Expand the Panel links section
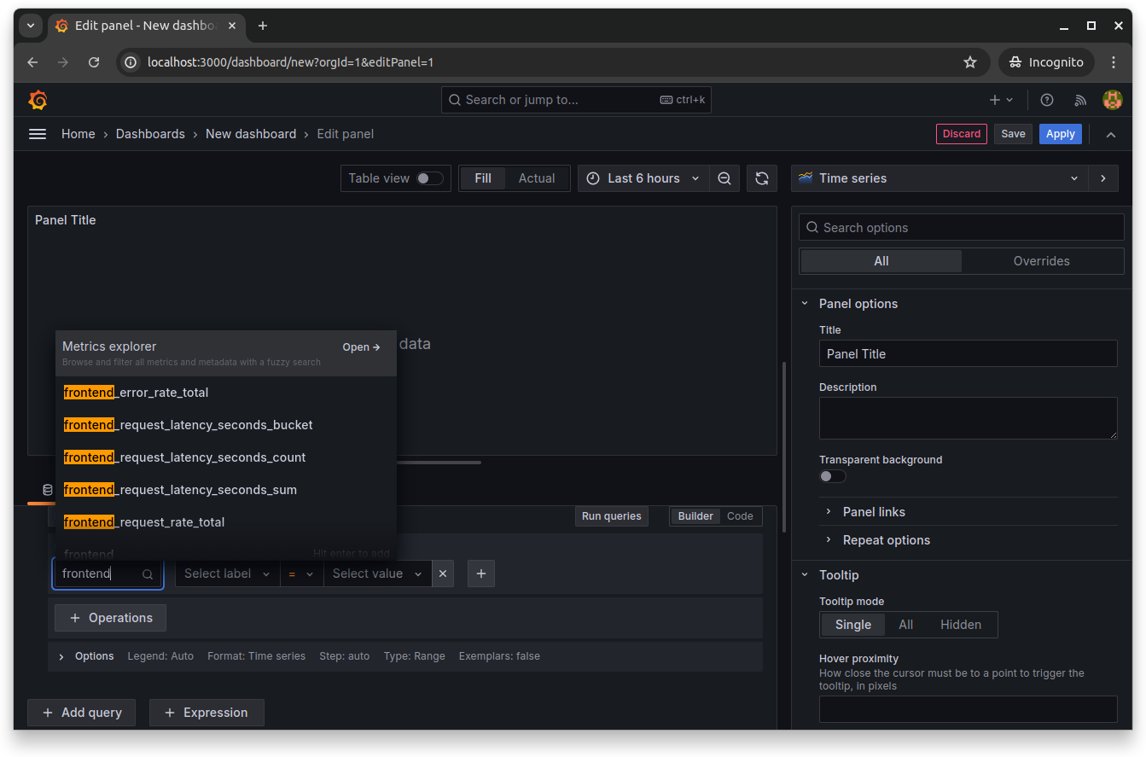Screen dimensions: 1146x757 [874, 512]
